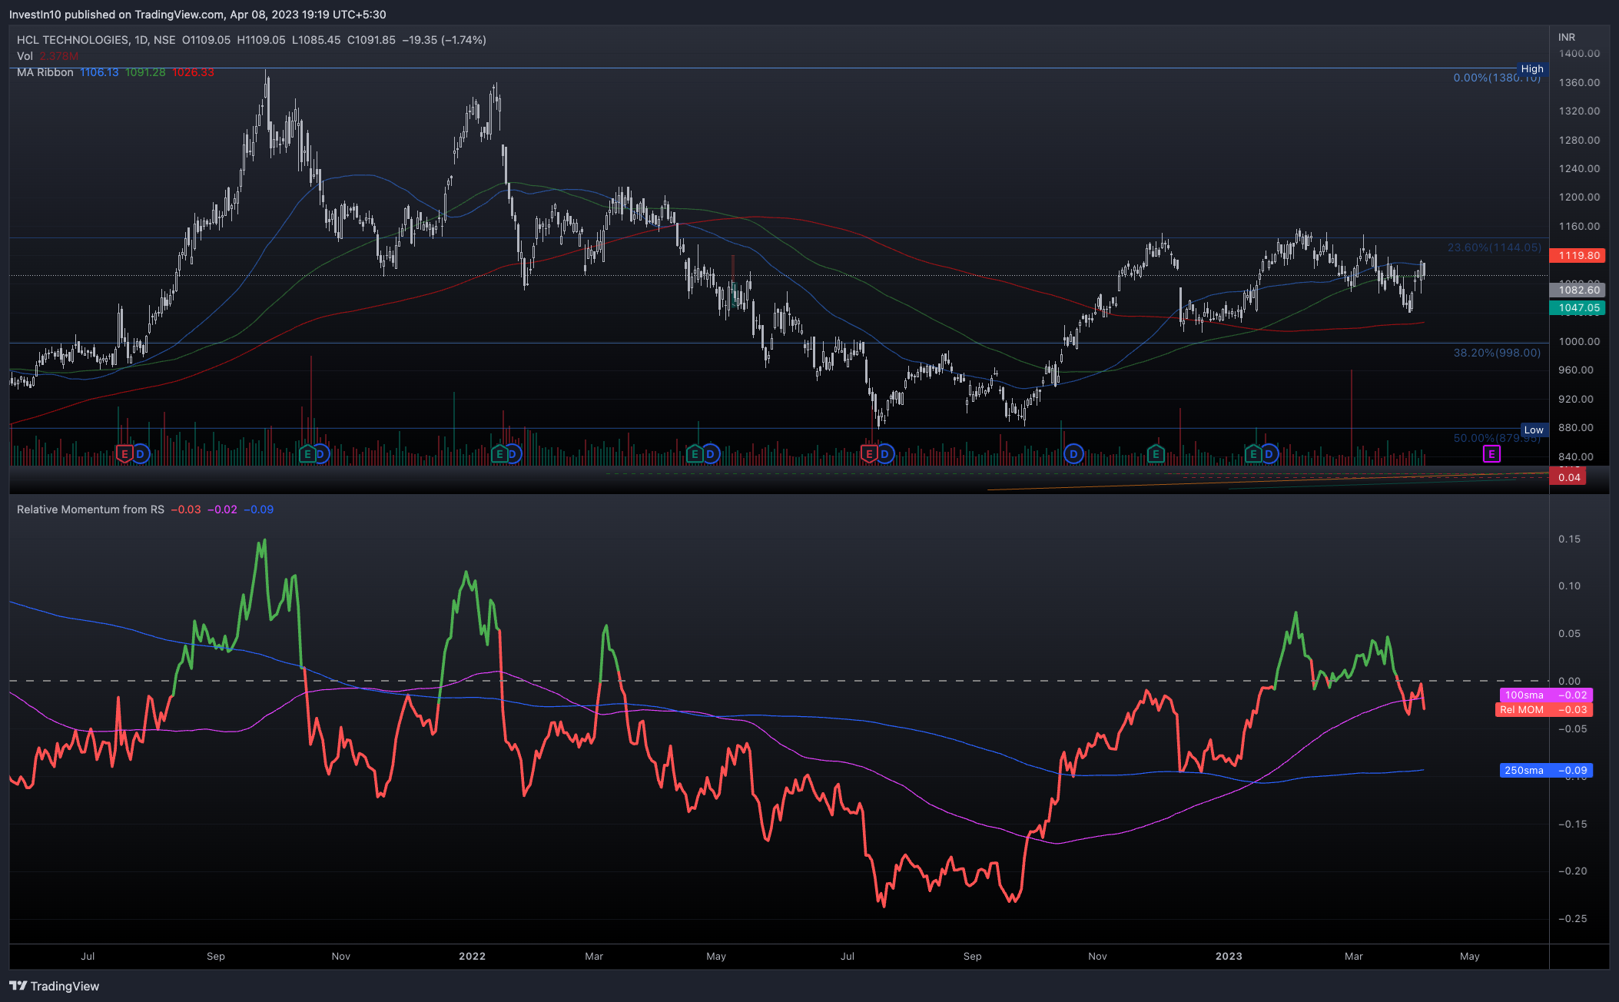Click the Low price marker label
1619x1002 pixels.
(x=1534, y=430)
